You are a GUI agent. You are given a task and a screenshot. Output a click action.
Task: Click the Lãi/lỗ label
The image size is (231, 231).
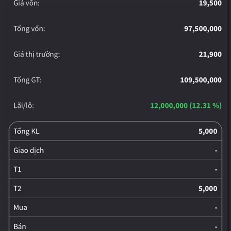pos(24,105)
